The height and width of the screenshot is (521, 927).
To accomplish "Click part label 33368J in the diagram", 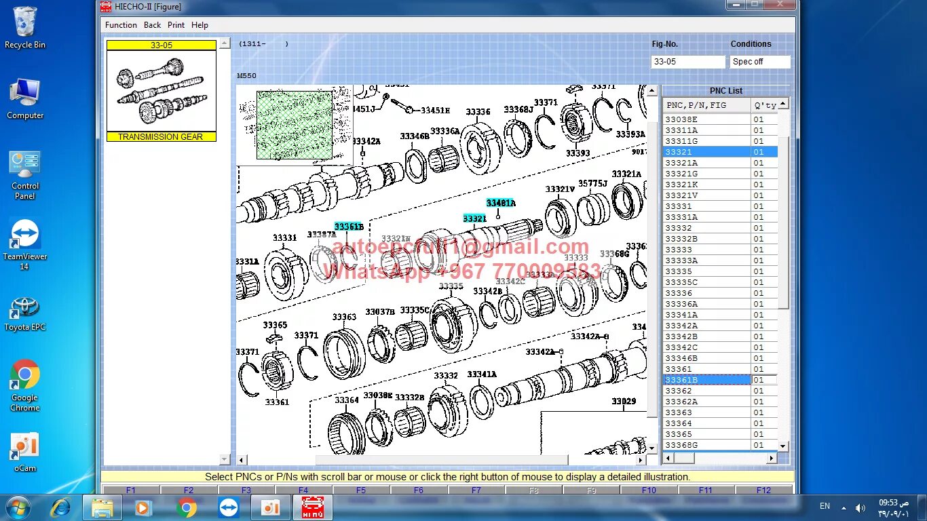I will click(518, 109).
